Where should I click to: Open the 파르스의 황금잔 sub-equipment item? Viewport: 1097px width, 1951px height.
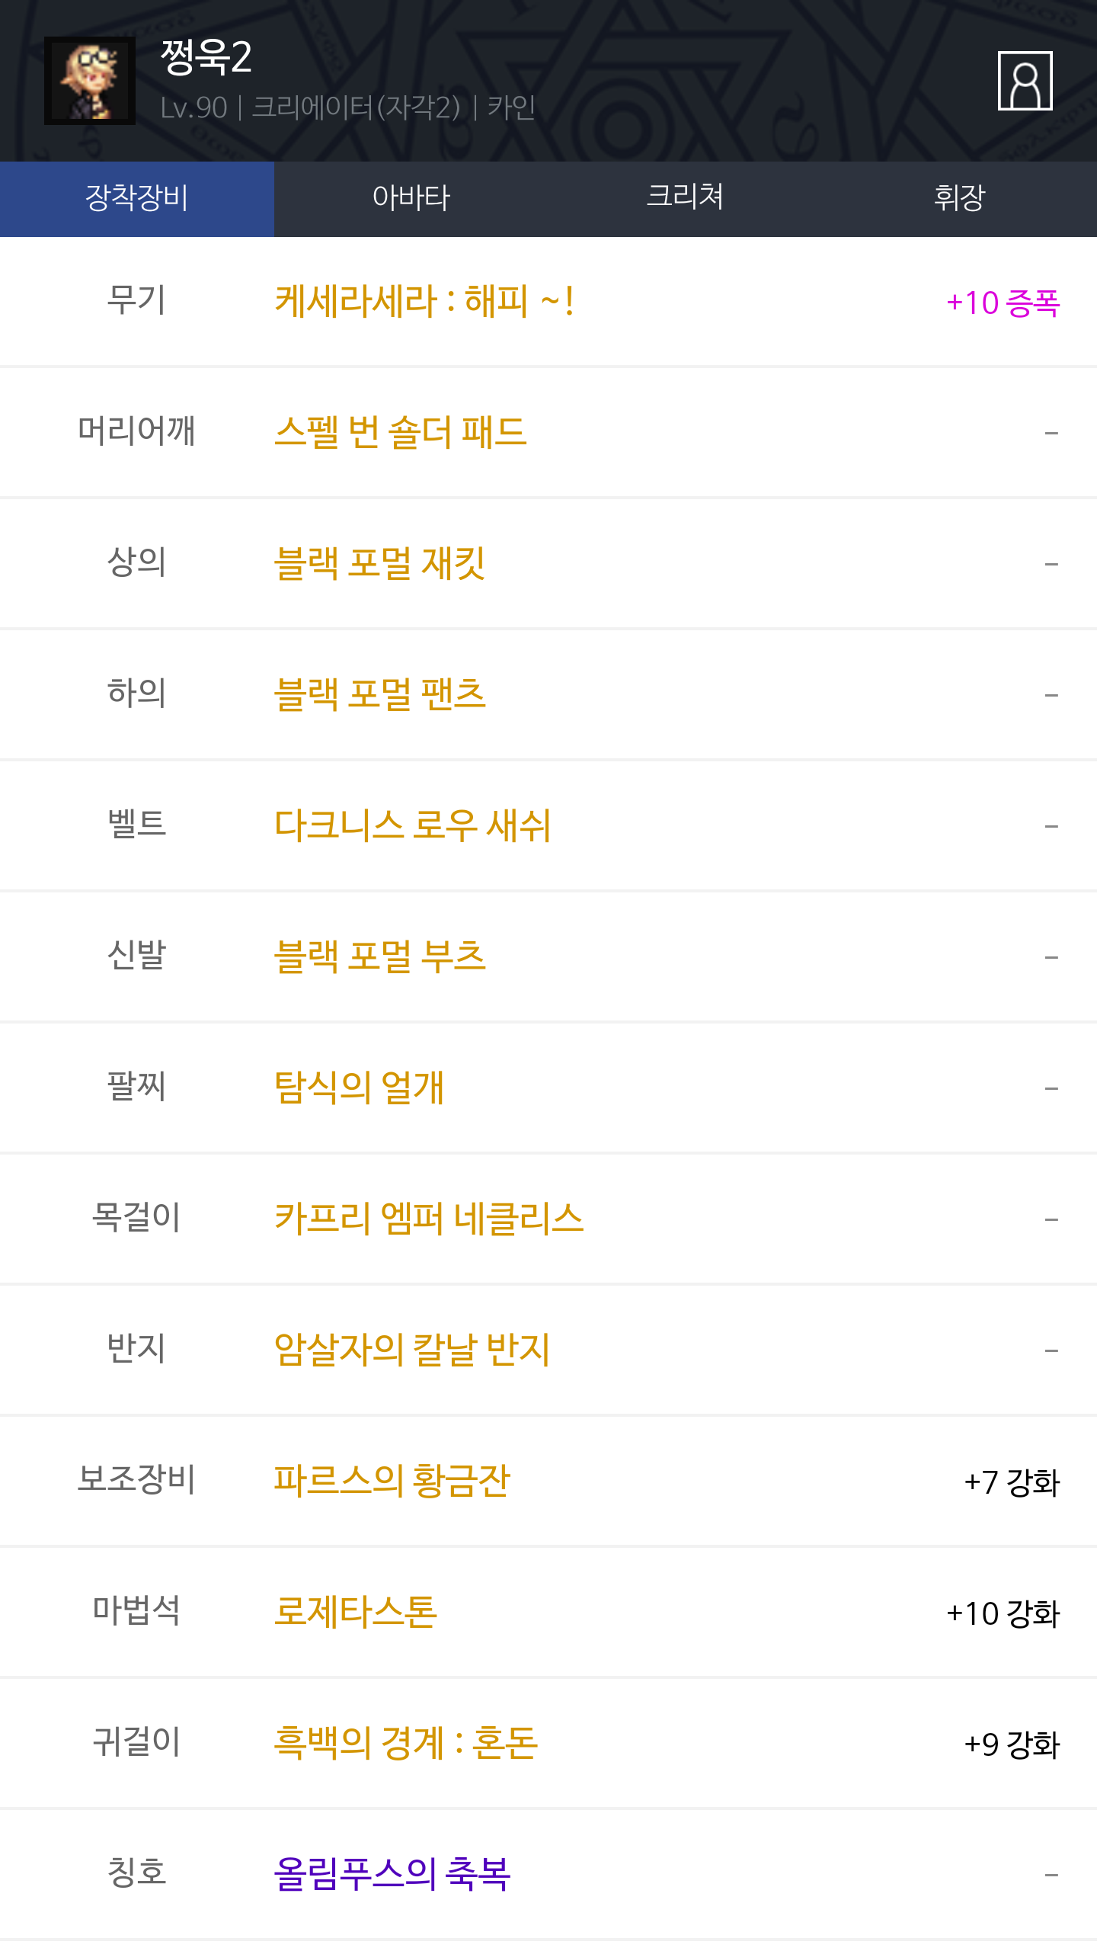(392, 1481)
